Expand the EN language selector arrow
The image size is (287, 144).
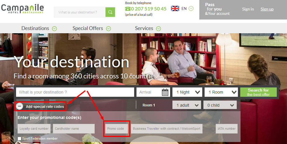pos(191,8)
